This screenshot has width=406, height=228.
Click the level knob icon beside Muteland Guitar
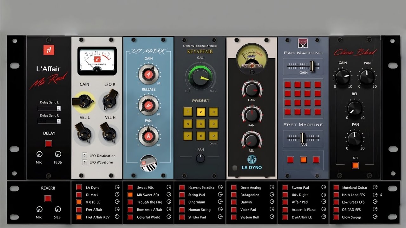(375, 187)
